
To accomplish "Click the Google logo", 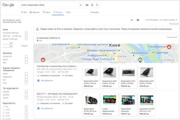I will click(x=8, y=5).
